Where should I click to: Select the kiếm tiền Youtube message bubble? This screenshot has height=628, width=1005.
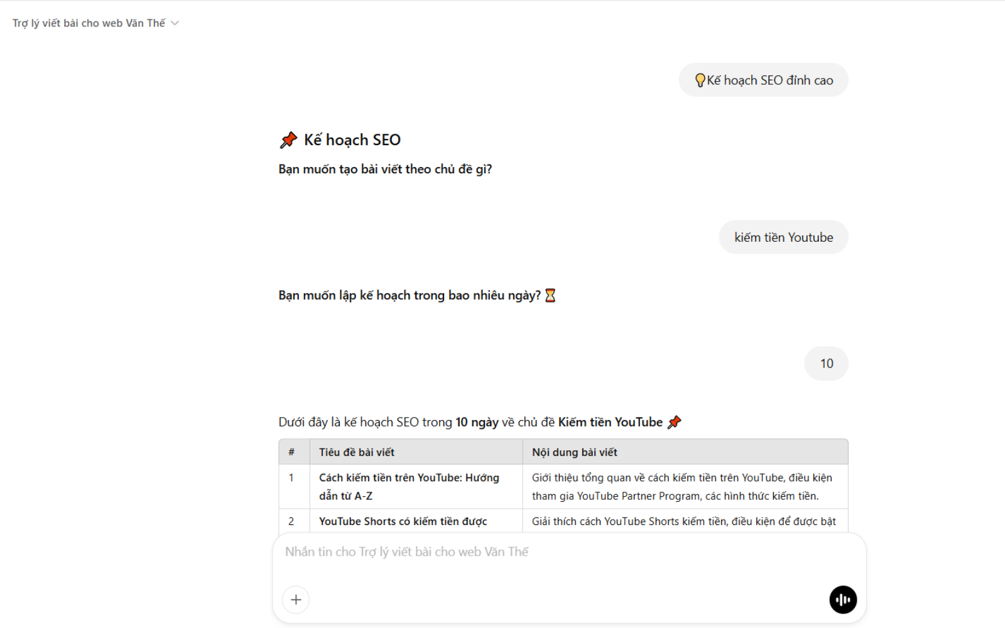click(783, 237)
